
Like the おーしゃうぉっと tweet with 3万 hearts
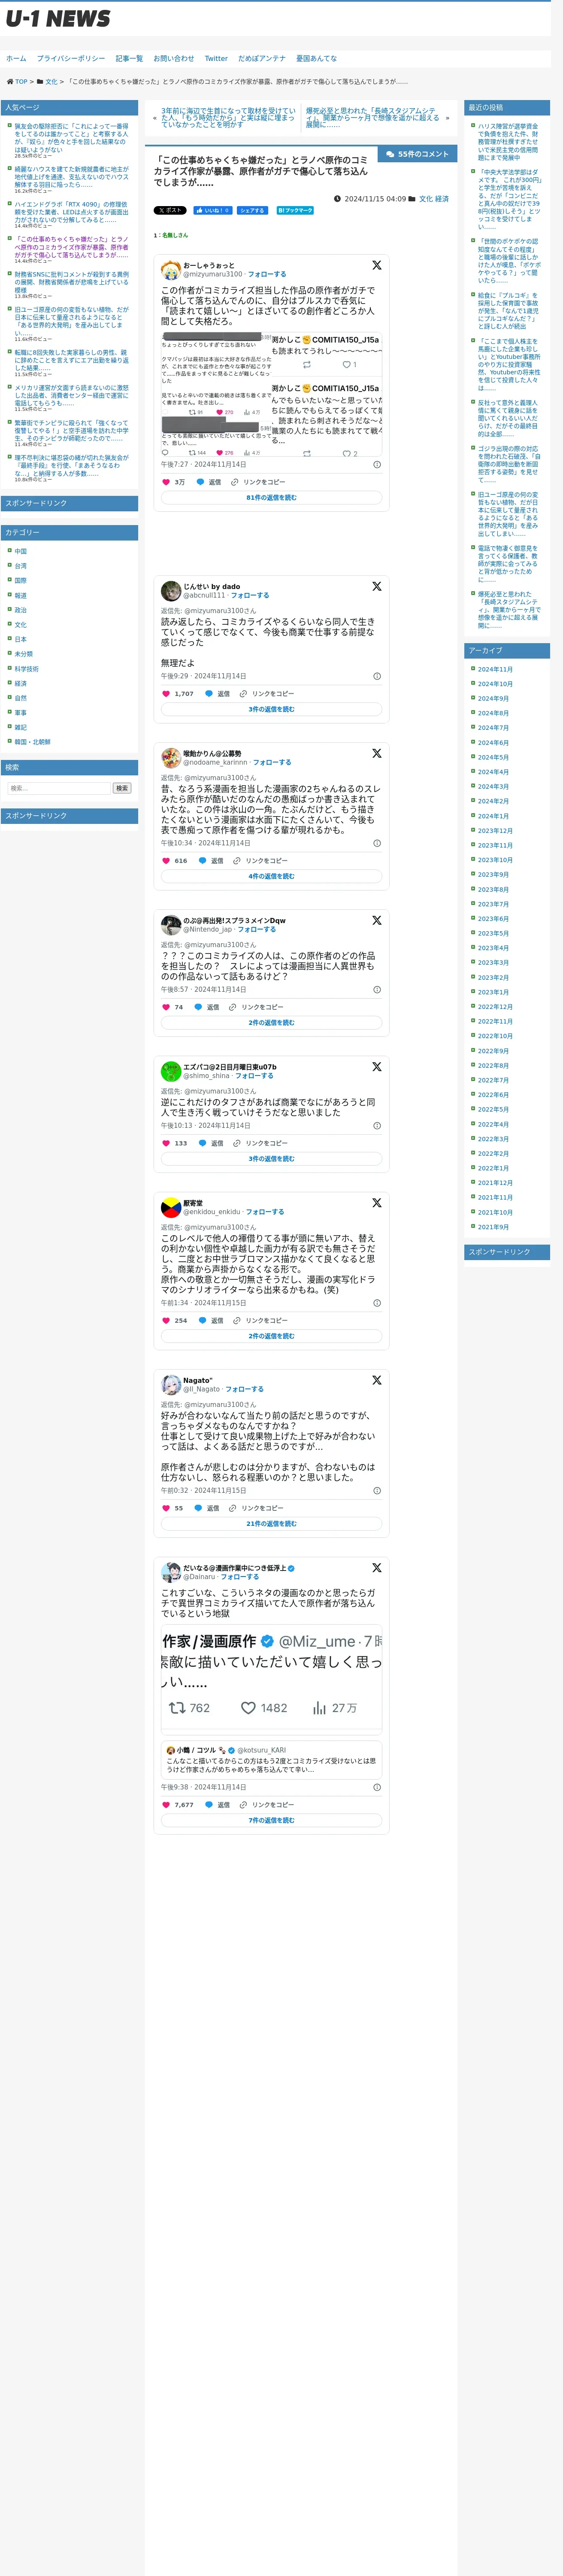166,482
